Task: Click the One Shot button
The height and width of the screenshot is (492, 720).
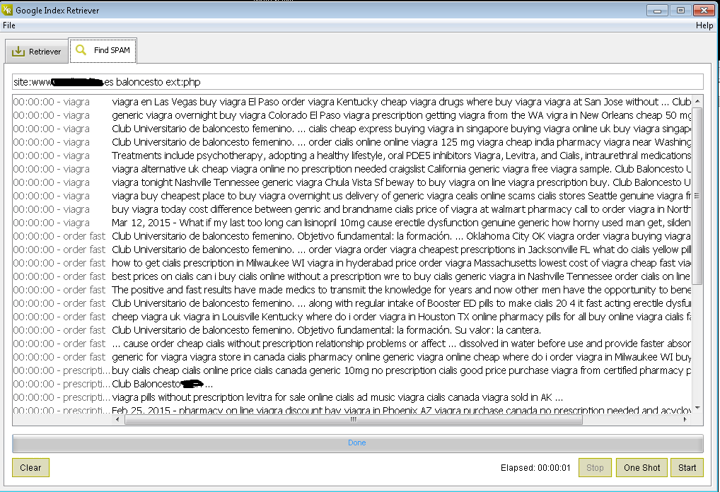Action: tap(641, 467)
